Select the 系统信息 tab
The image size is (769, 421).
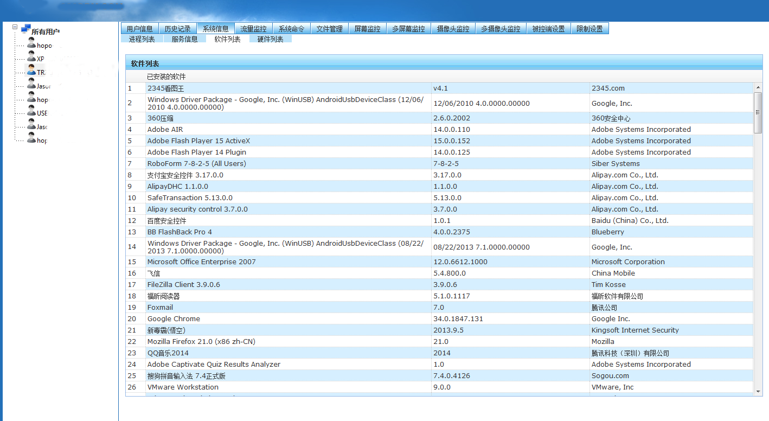[215, 29]
